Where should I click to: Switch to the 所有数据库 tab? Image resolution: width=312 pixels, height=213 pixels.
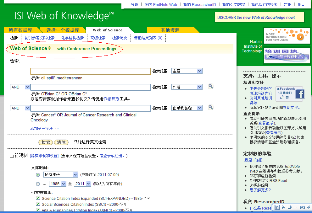[x=20, y=30]
